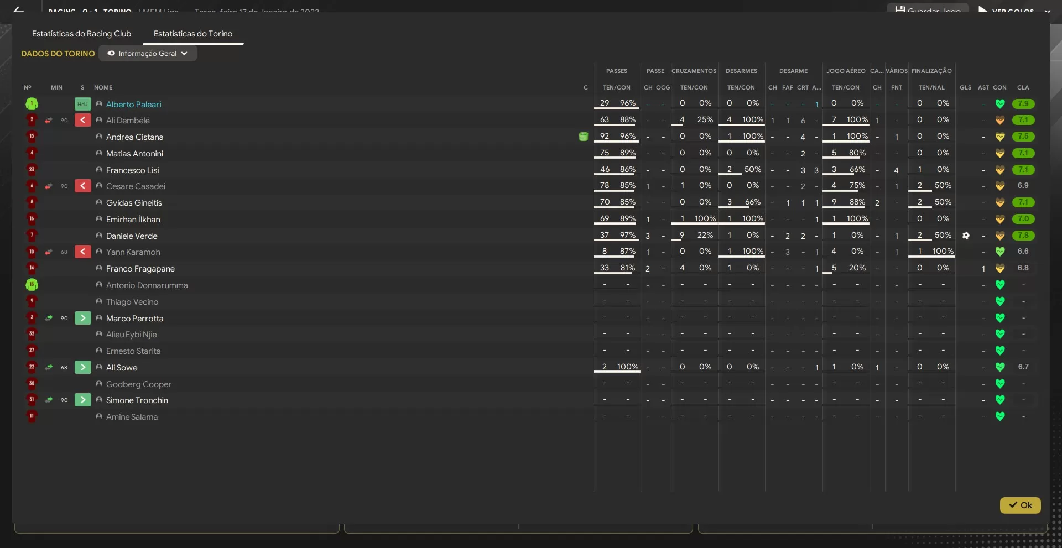The height and width of the screenshot is (548, 1062).
Task: Open Daniele Verde player profile
Action: 132,236
